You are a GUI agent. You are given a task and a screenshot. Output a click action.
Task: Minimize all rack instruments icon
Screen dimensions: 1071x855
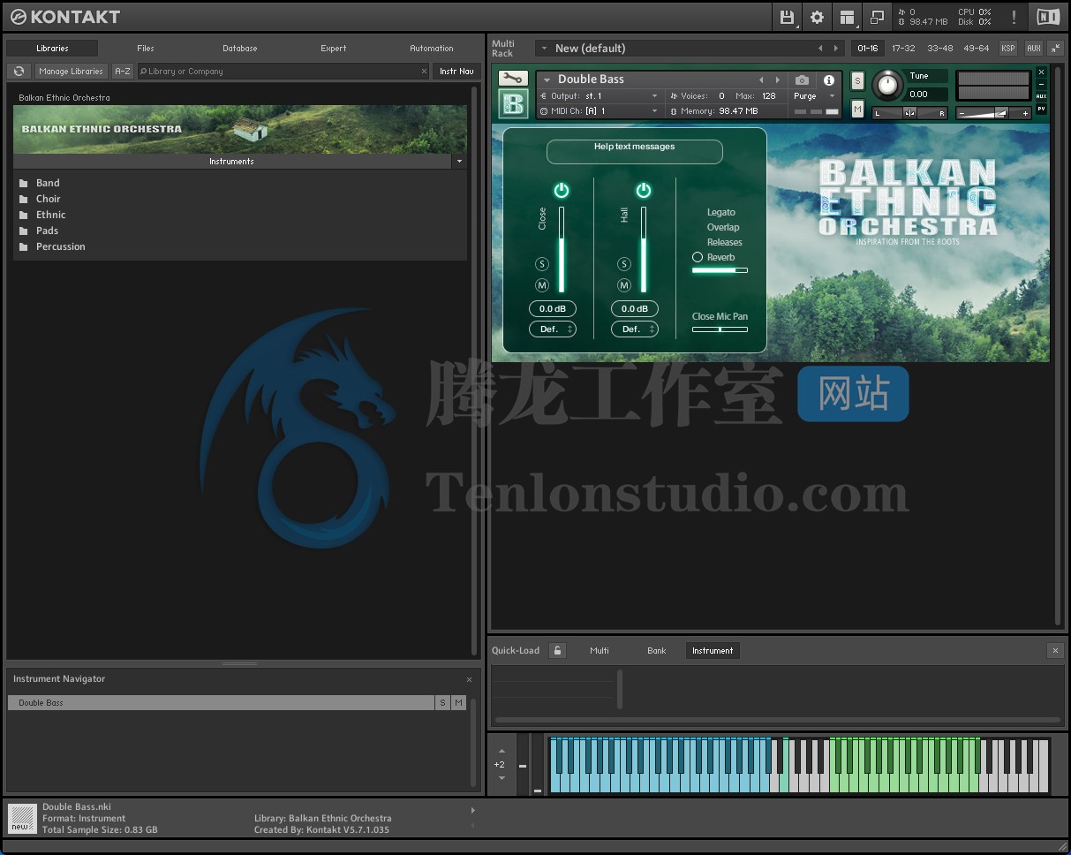tap(1054, 49)
